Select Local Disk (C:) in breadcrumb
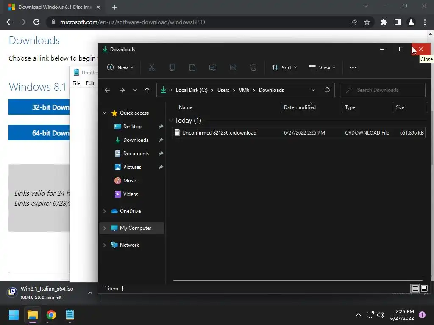This screenshot has width=434, height=325. coord(192,90)
